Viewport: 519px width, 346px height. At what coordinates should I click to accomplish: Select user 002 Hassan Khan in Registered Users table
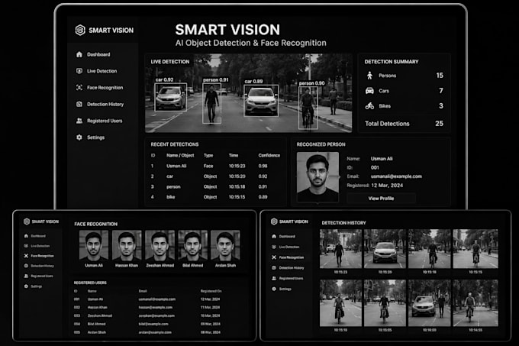click(147, 308)
